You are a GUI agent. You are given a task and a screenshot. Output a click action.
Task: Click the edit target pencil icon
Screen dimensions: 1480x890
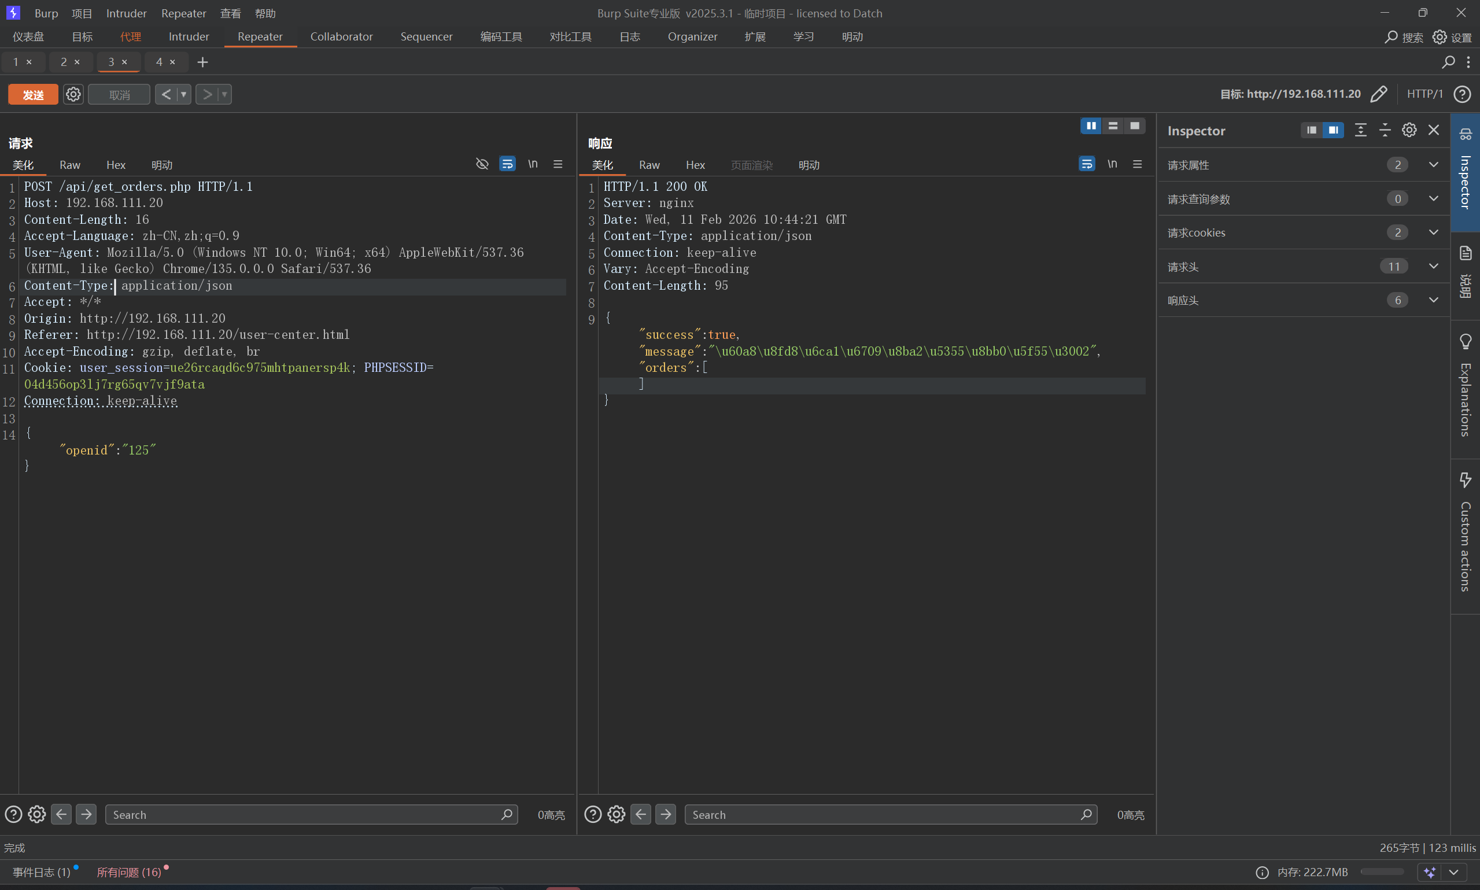[x=1379, y=94]
